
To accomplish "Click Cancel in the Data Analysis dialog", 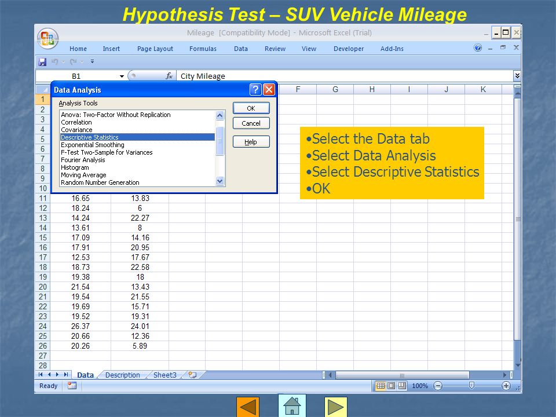I will pos(251,123).
